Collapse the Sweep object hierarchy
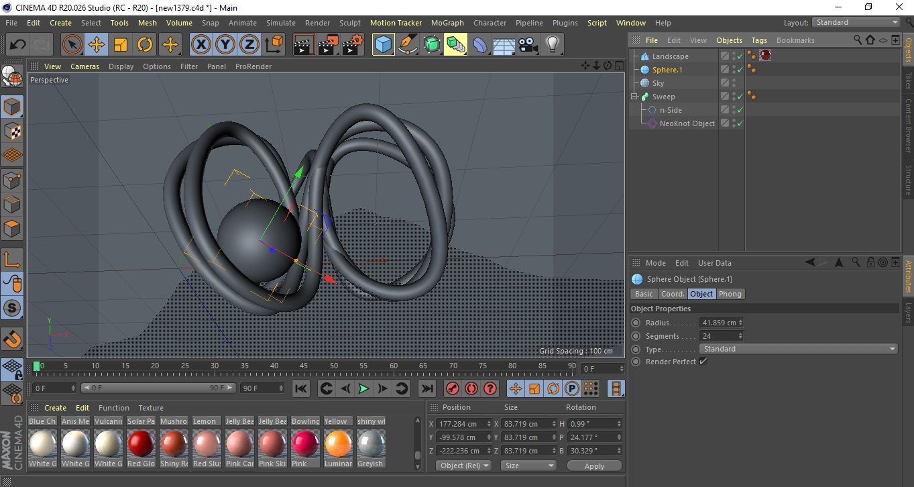This screenshot has width=914, height=487. (x=634, y=97)
